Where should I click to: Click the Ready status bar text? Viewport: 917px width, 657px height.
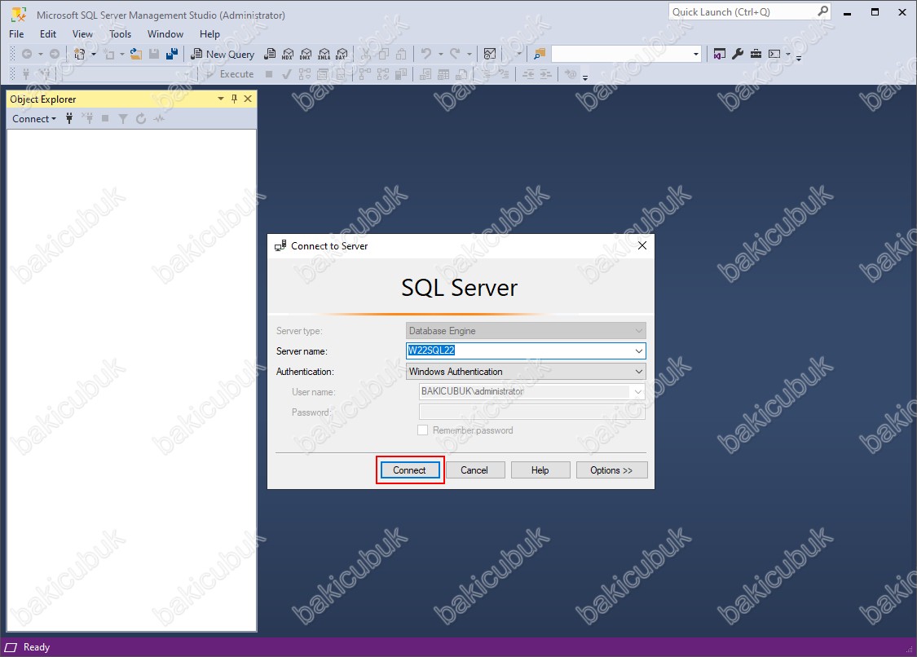point(36,647)
